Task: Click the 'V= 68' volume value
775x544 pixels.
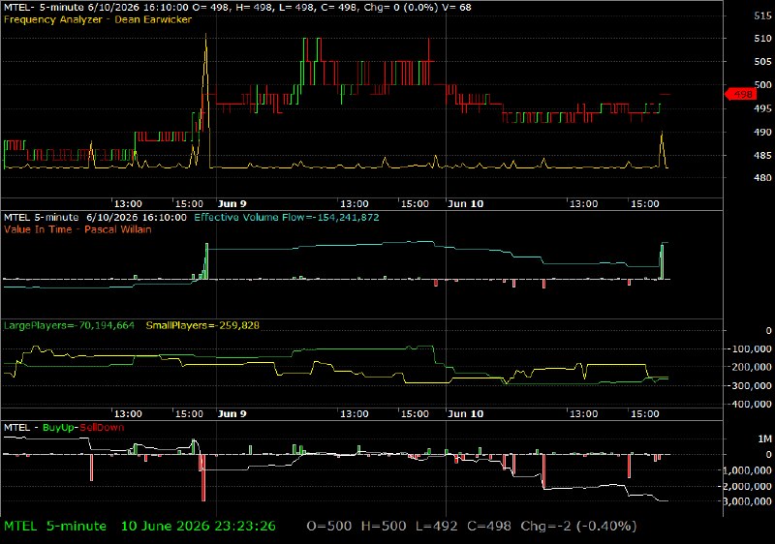Action: (x=456, y=8)
